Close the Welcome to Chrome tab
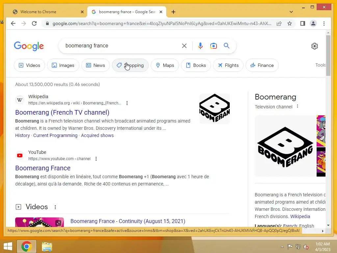337x253 pixels. pos(82,12)
